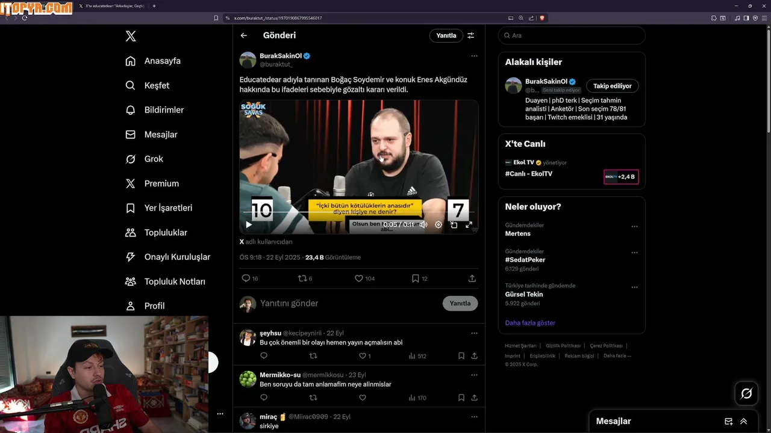
Task: Like Mermikko-su's reply
Action: 363,398
